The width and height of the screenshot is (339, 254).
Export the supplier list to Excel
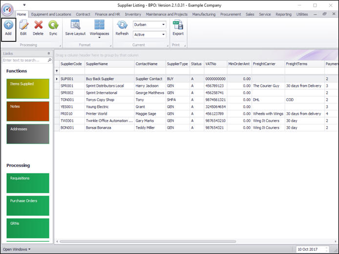click(x=178, y=25)
